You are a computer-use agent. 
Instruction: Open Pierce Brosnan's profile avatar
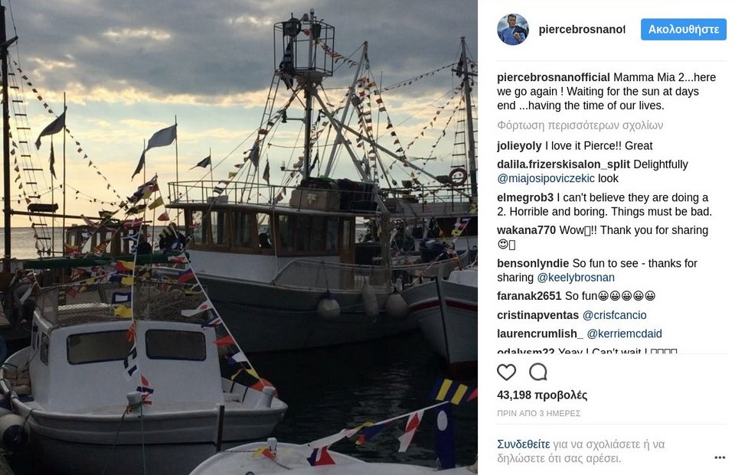point(513,30)
